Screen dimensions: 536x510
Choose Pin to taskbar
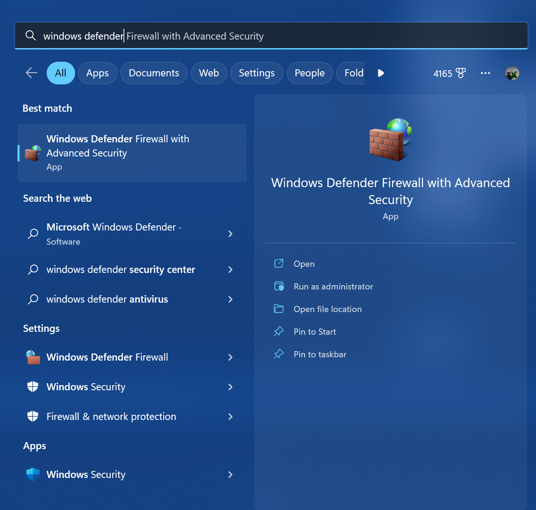point(320,354)
